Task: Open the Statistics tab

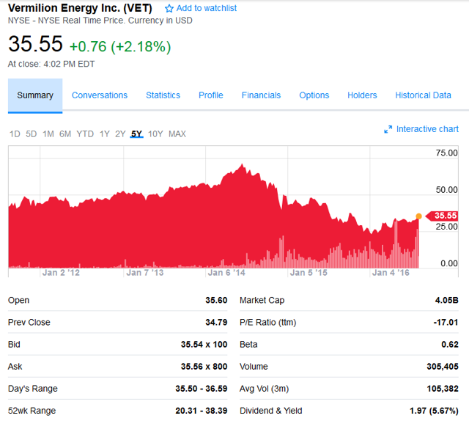Action: (x=163, y=95)
